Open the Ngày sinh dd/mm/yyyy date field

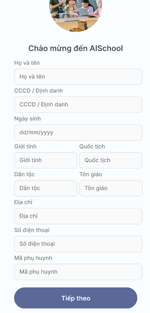click(x=78, y=132)
